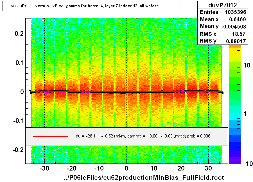253x182 pixels.
Task: Click the RMS y 0.09017 statistics row
Action: (x=223, y=41)
